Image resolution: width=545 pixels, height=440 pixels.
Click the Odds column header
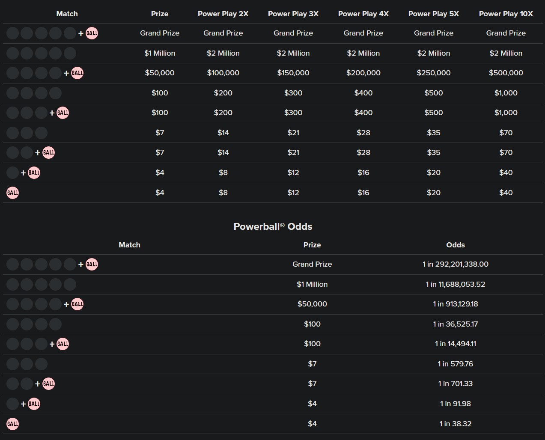[x=456, y=245]
